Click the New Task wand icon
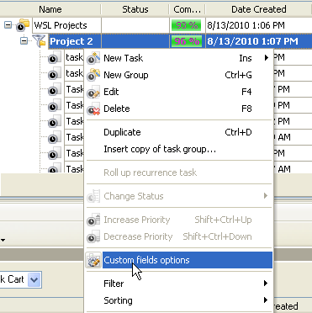 pyautogui.click(x=93, y=58)
